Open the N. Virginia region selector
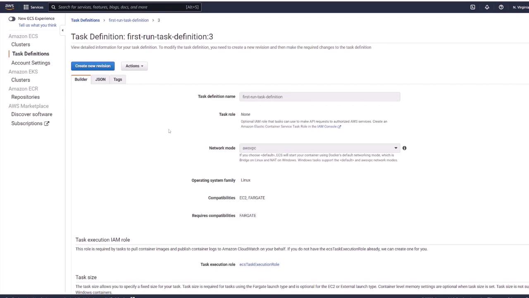This screenshot has height=298, width=529. (x=520, y=7)
